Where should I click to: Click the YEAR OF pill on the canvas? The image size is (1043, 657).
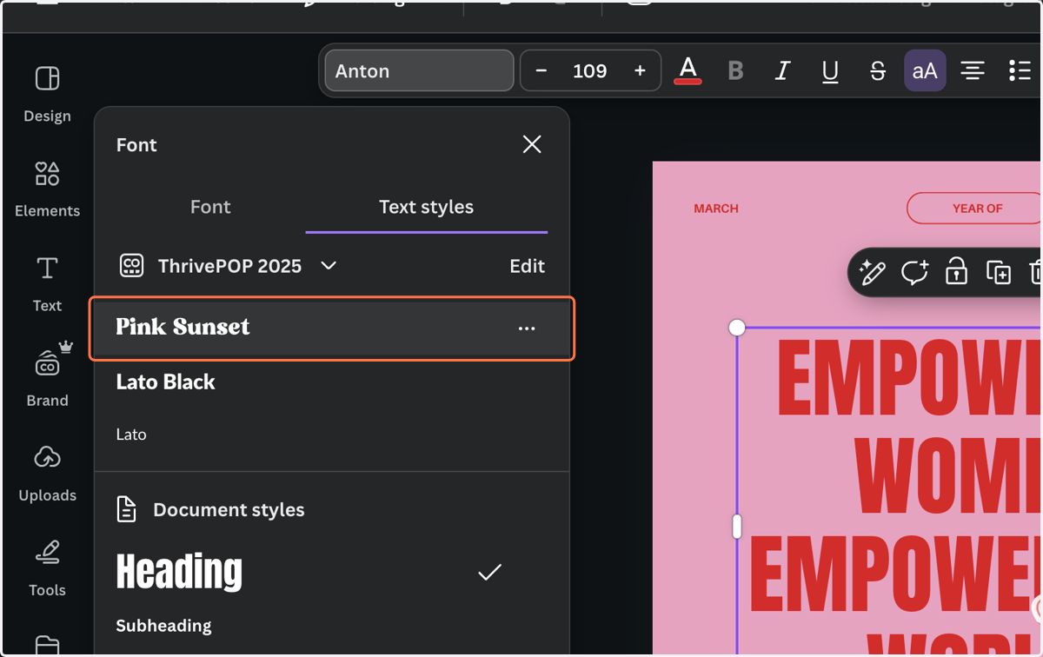tap(974, 209)
